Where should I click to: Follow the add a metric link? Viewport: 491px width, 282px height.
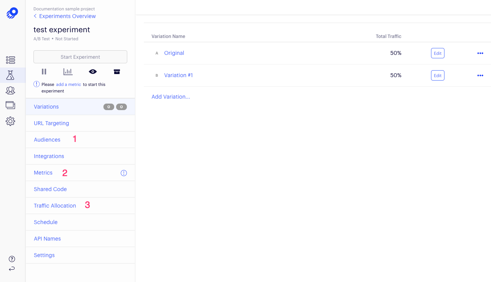tap(68, 84)
